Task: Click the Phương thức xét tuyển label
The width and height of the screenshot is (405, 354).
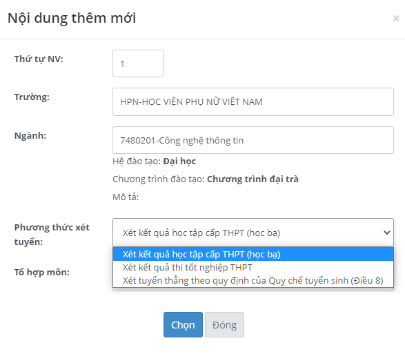Action: tap(52, 235)
